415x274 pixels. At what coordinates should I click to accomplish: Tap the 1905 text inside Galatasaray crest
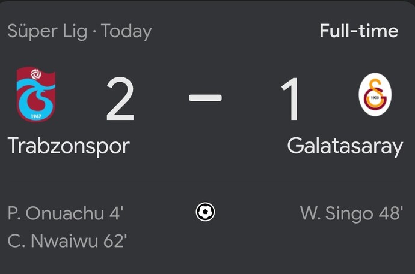375,97
